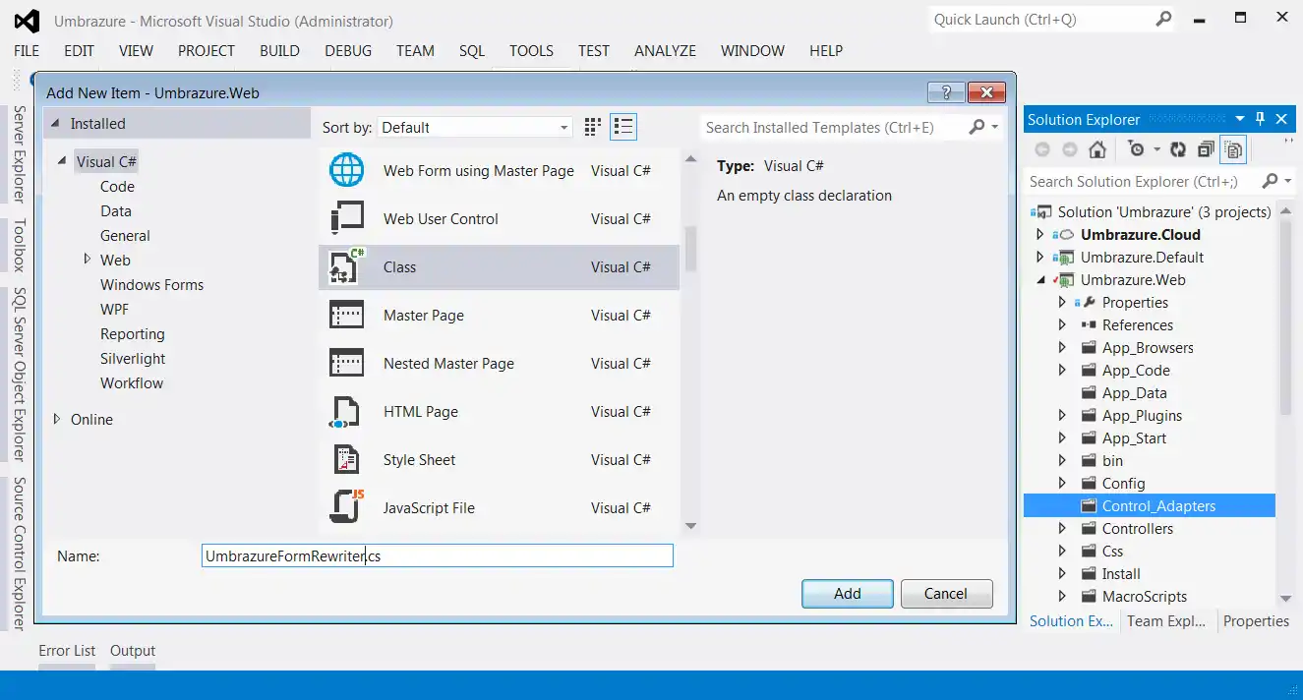This screenshot has height=700, width=1303.
Task: Choose the Master Page template icon
Action: [346, 315]
